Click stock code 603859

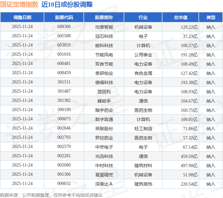[64, 45]
